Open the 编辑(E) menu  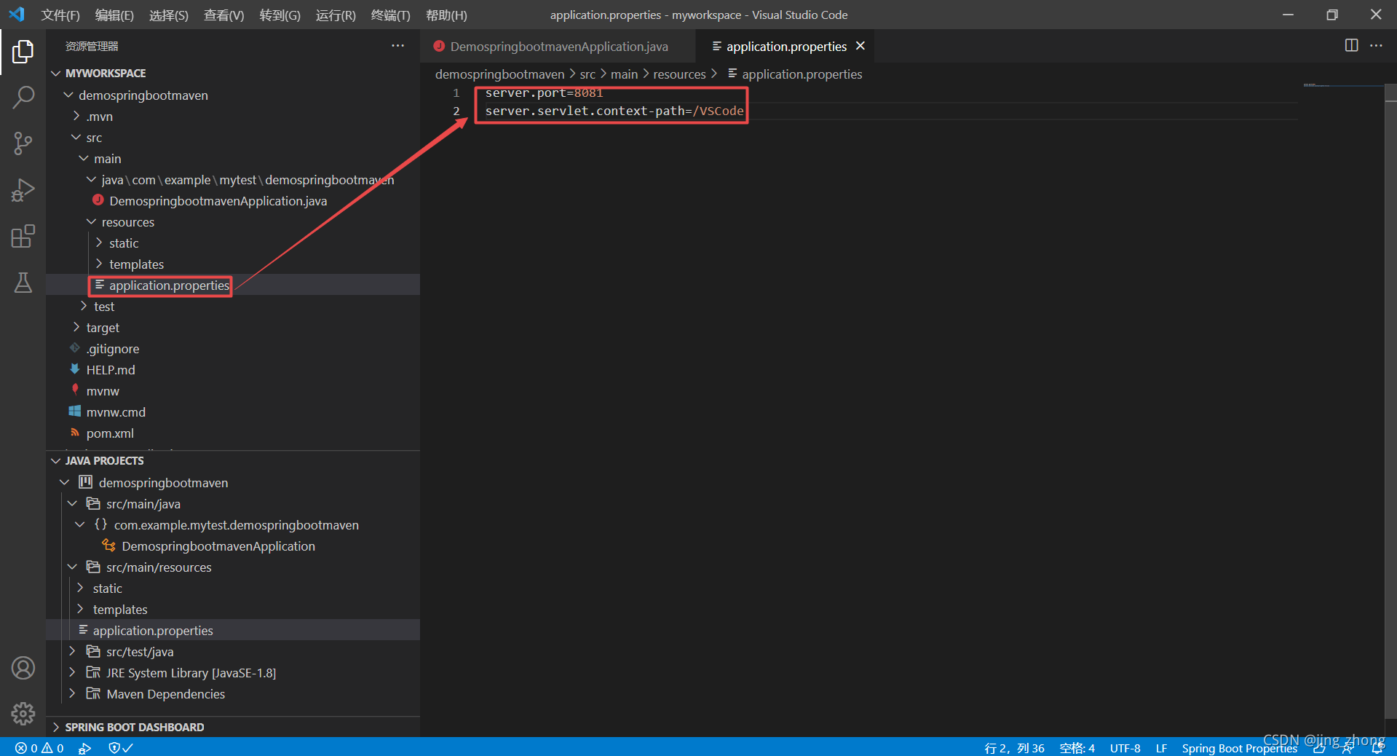114,15
